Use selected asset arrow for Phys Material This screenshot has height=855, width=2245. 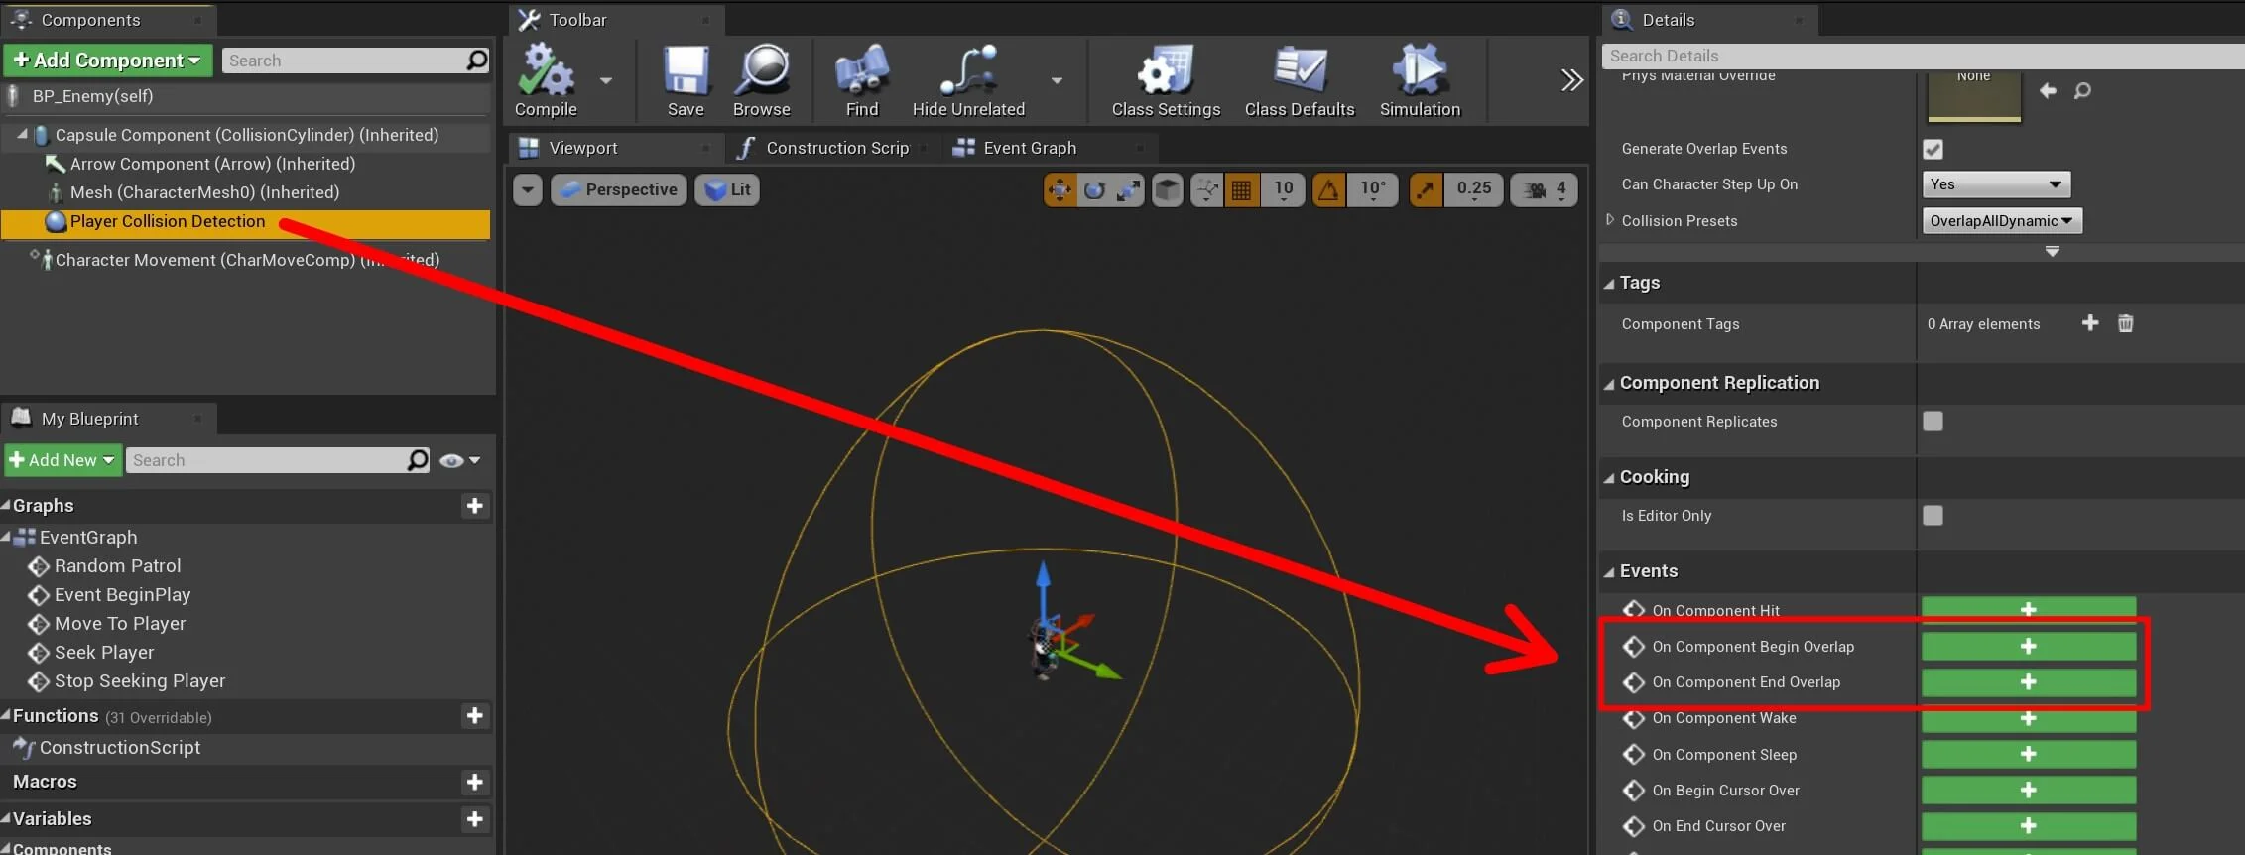click(2048, 91)
